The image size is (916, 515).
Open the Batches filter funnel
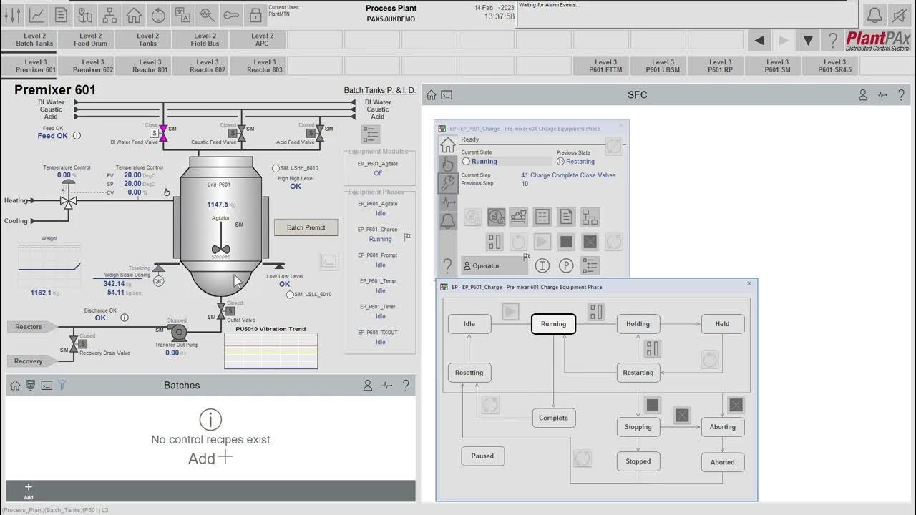click(x=62, y=385)
